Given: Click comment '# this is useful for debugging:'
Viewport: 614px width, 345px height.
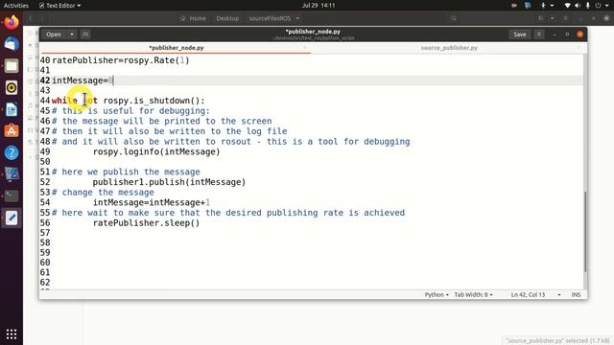Looking at the screenshot, I should (130, 111).
